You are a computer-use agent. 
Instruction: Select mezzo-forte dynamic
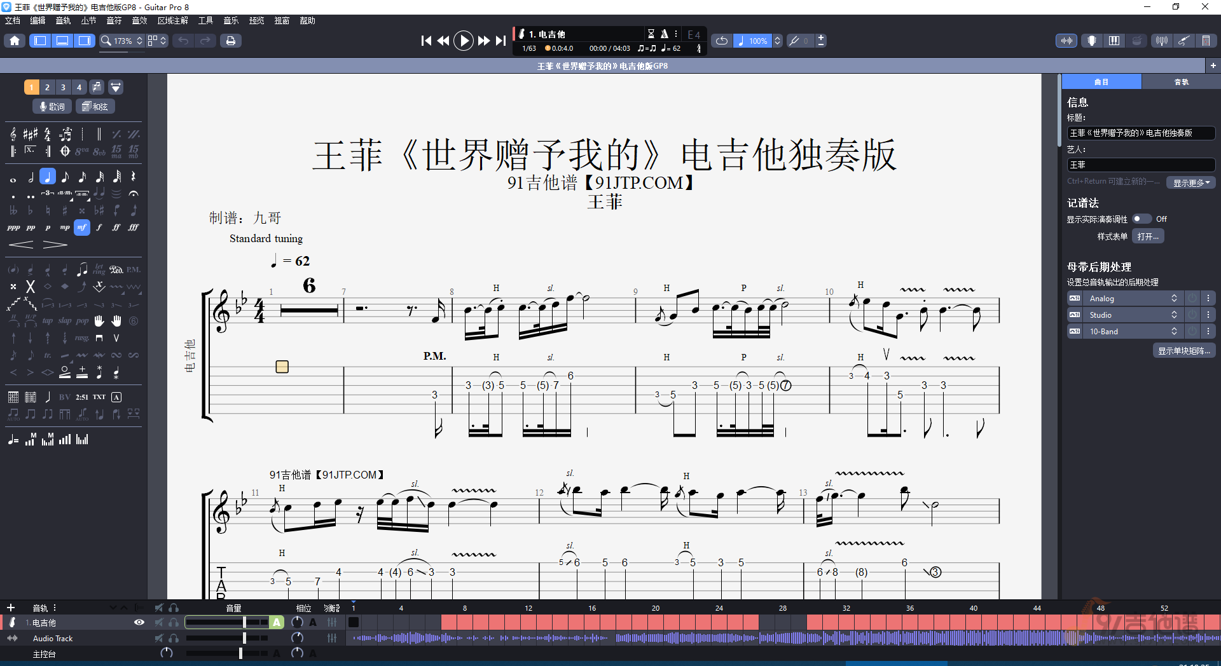82,227
